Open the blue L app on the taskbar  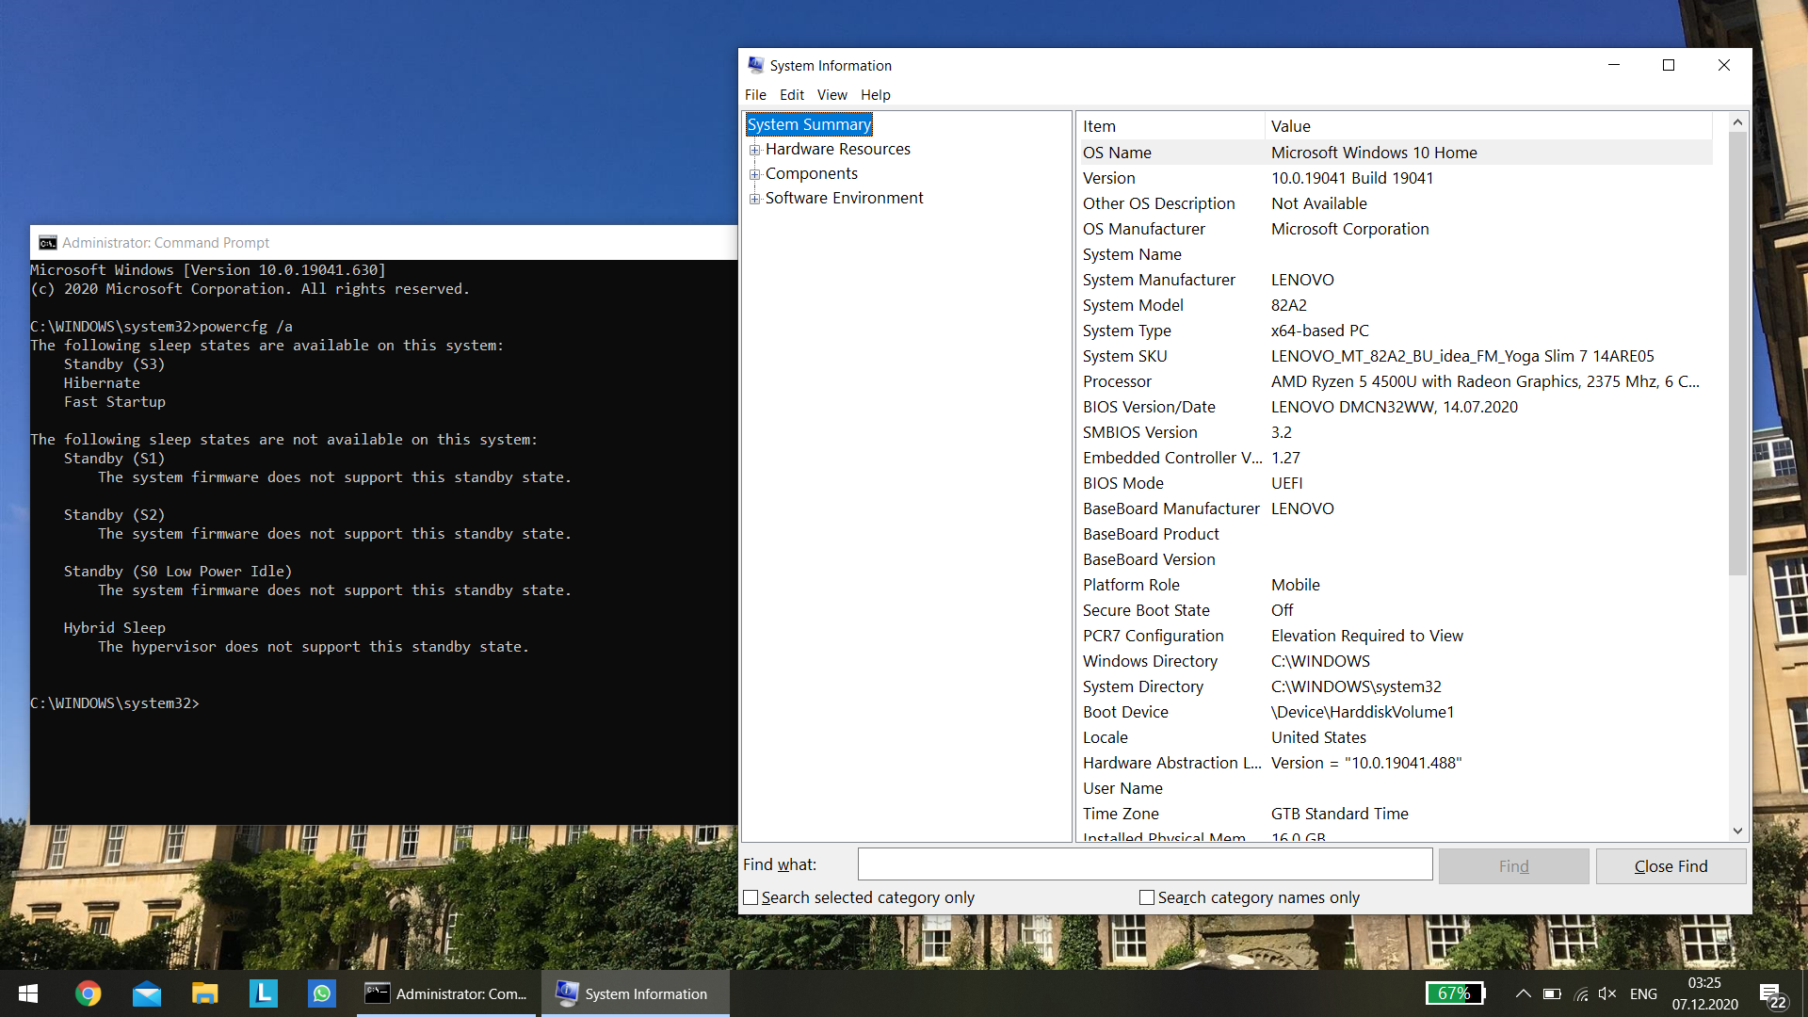pyautogui.click(x=264, y=993)
